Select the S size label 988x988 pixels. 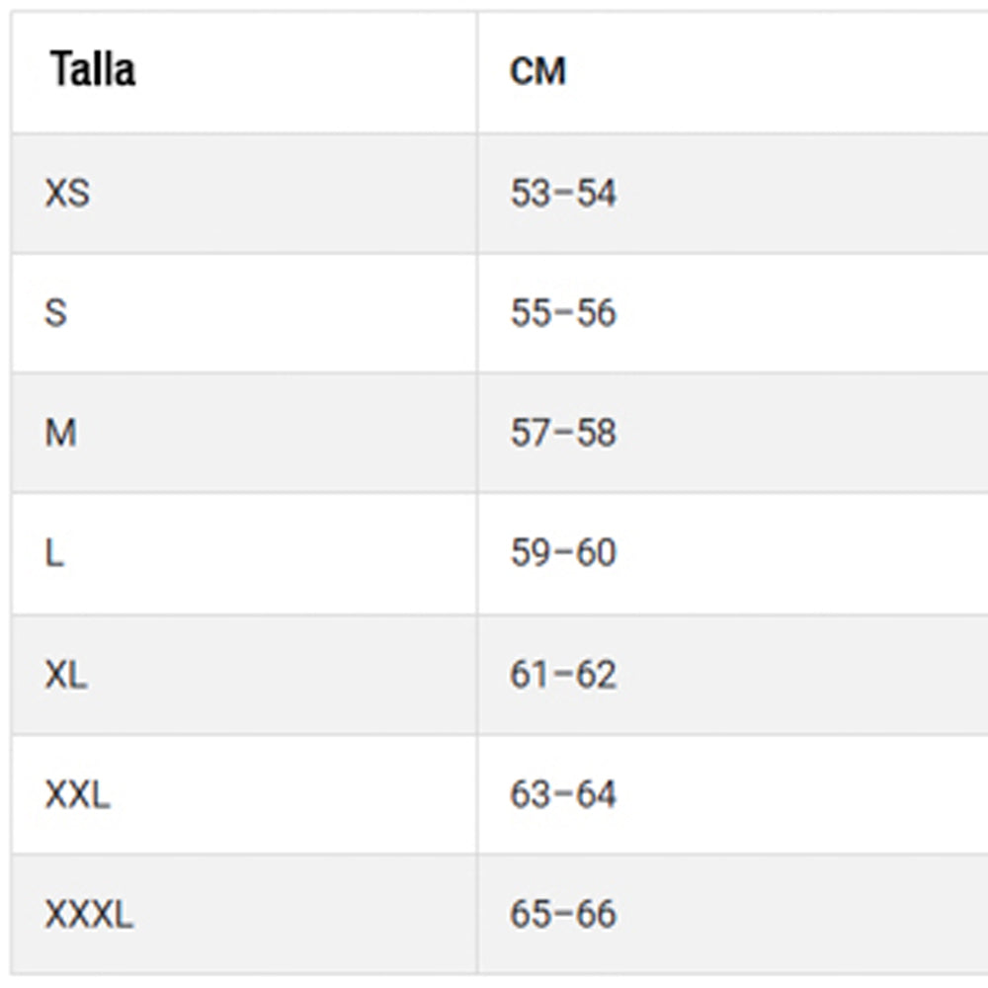(x=56, y=313)
